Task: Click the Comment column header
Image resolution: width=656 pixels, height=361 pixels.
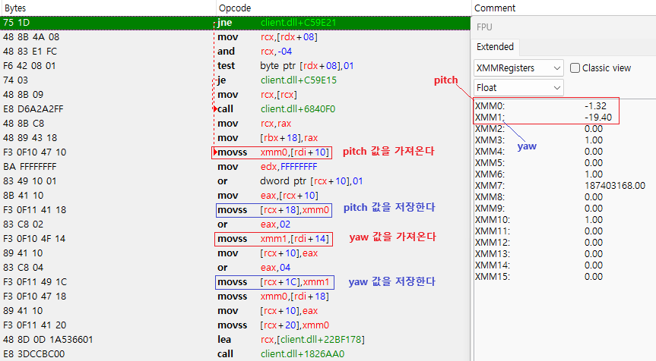Action: click(495, 8)
